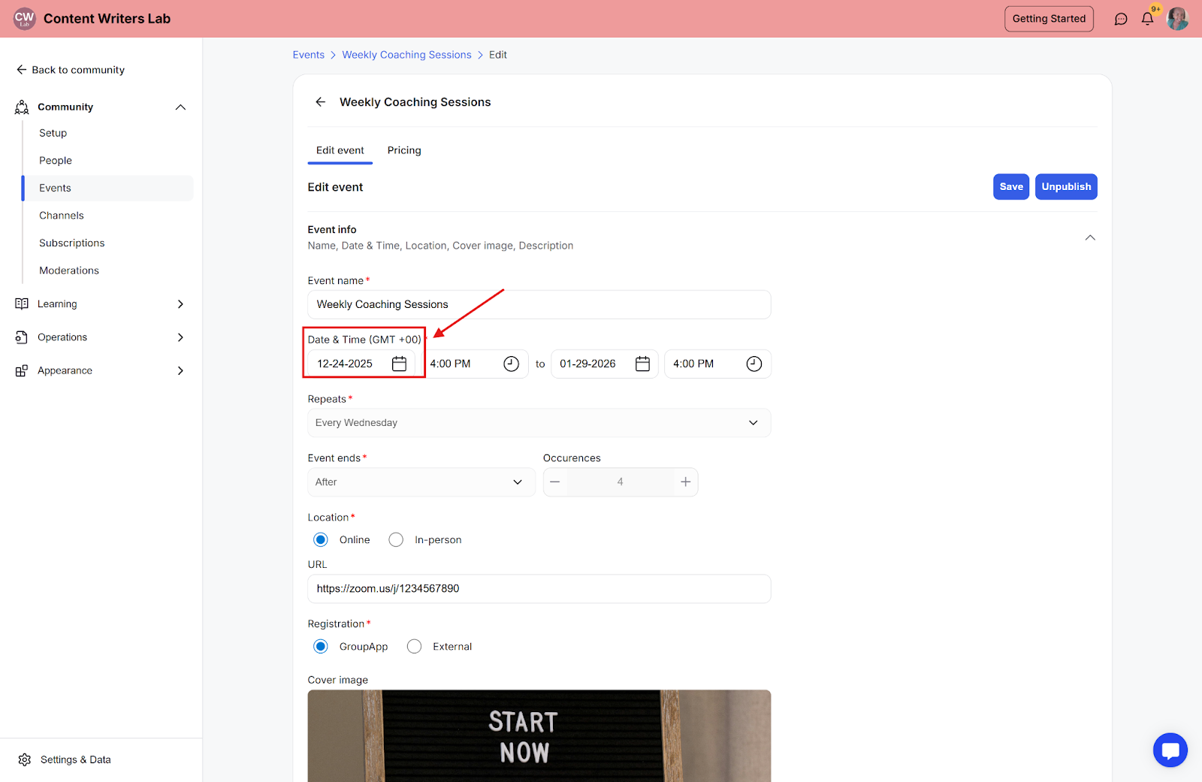Click the Learning book icon
This screenshot has height=782, width=1202.
pyautogui.click(x=22, y=303)
